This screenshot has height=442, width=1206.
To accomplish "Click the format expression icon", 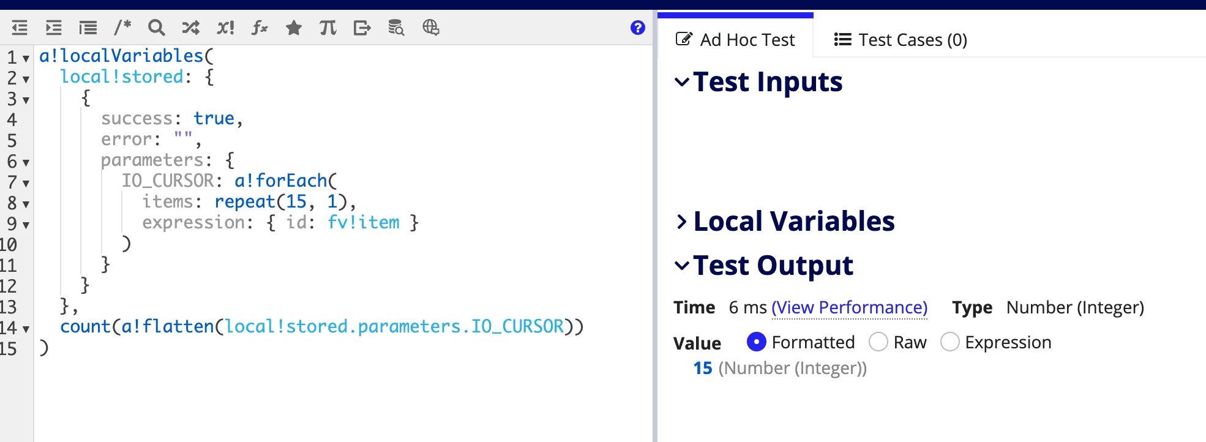I will click(x=88, y=28).
